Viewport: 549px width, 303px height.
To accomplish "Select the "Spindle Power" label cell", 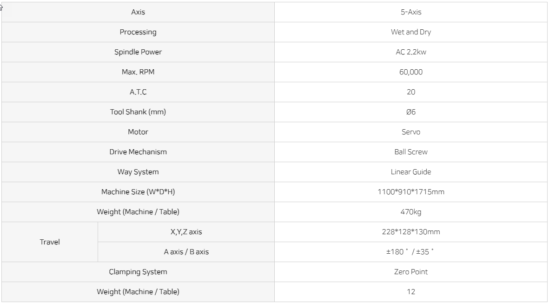I will [x=138, y=52].
